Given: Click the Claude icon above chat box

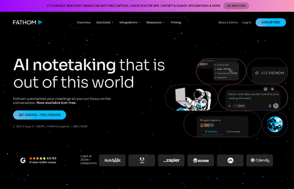Looking at the screenshot, I should click(272, 89).
